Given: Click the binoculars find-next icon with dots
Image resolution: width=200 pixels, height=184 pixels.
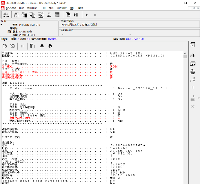Looking at the screenshot, I should [50, 46].
